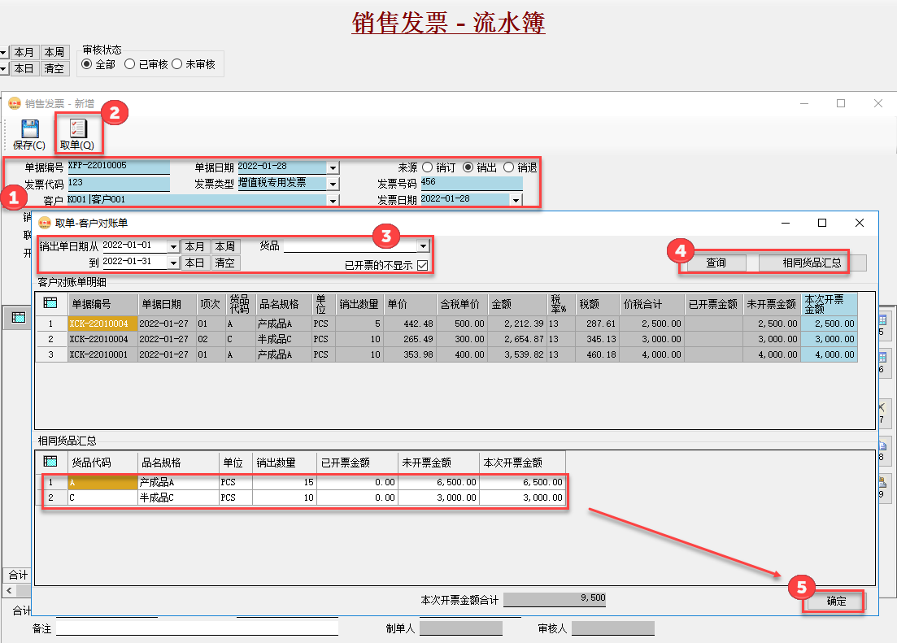Open the 货品 dropdown in the 取单 dialog
The width and height of the screenshot is (897, 643).
point(424,245)
